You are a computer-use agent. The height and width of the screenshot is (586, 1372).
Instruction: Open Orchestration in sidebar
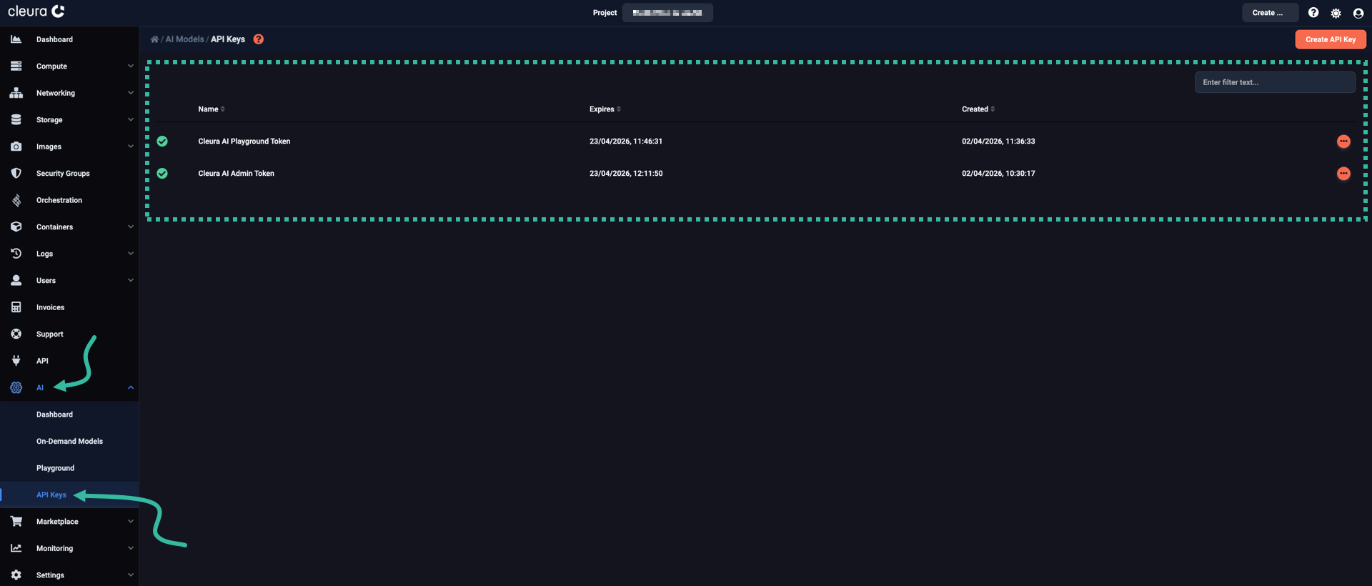(69, 200)
